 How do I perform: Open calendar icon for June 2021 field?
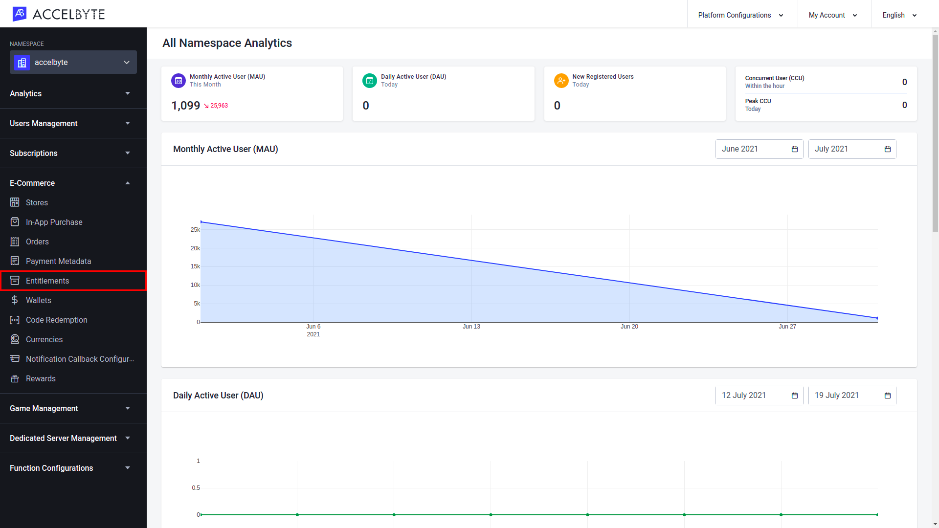point(795,149)
